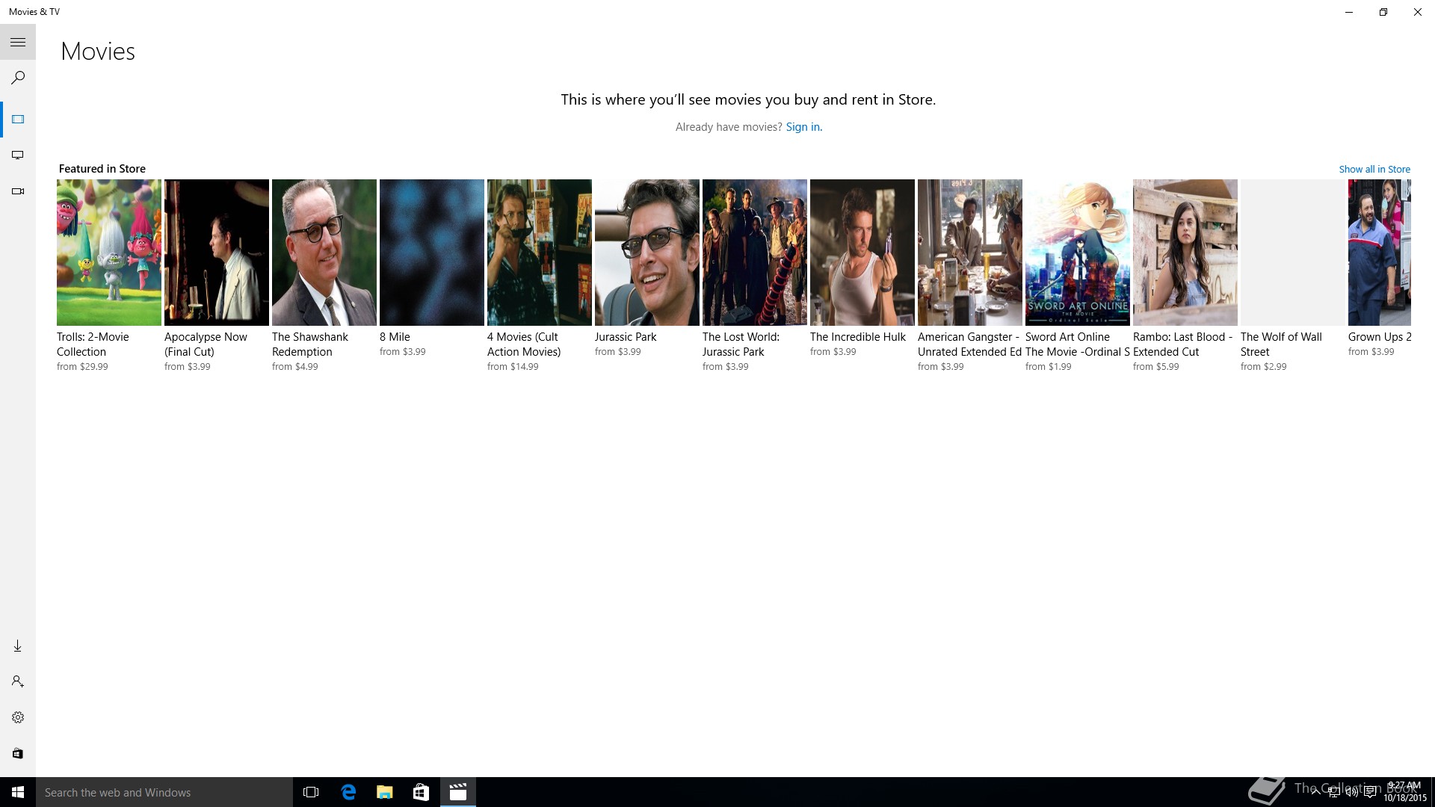
Task: Click the 8 Mile title text
Action: click(x=395, y=337)
